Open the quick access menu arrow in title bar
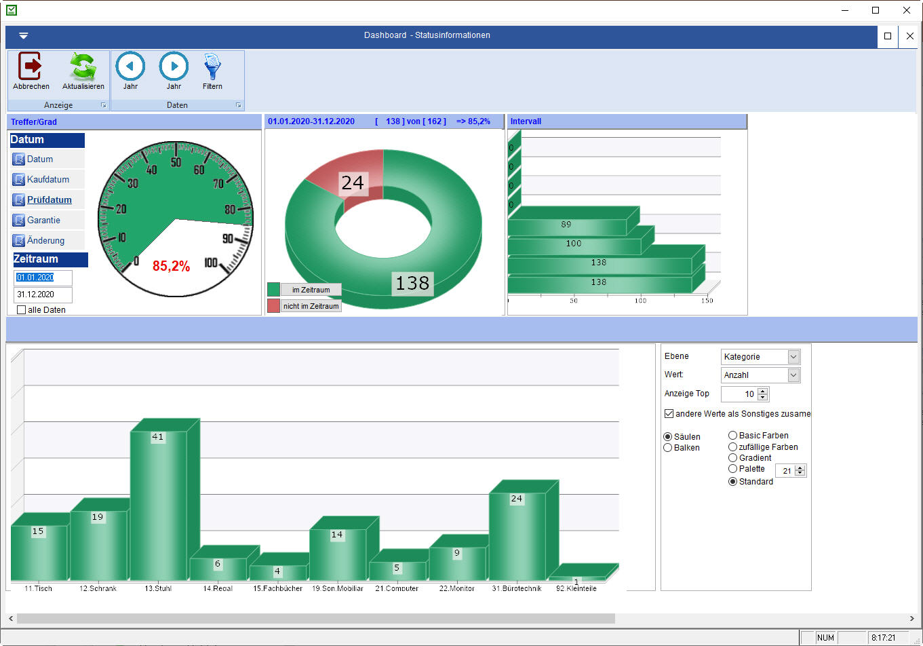 pyautogui.click(x=24, y=36)
